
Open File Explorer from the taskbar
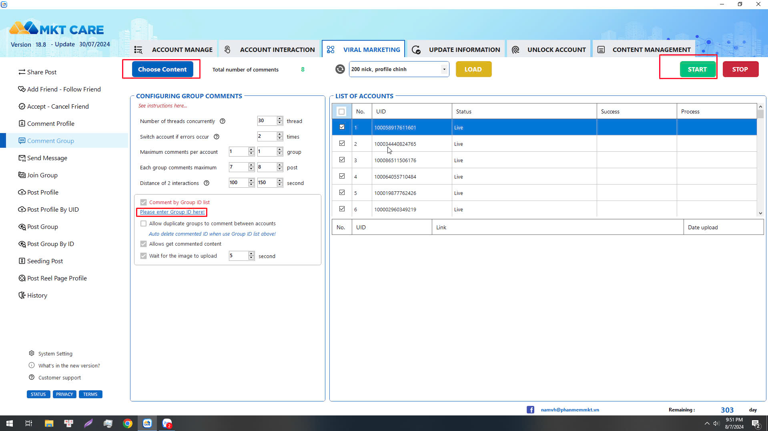tap(49, 423)
